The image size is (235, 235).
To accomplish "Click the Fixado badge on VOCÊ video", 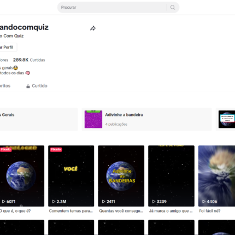I will pyautogui.click(x=56, y=150).
